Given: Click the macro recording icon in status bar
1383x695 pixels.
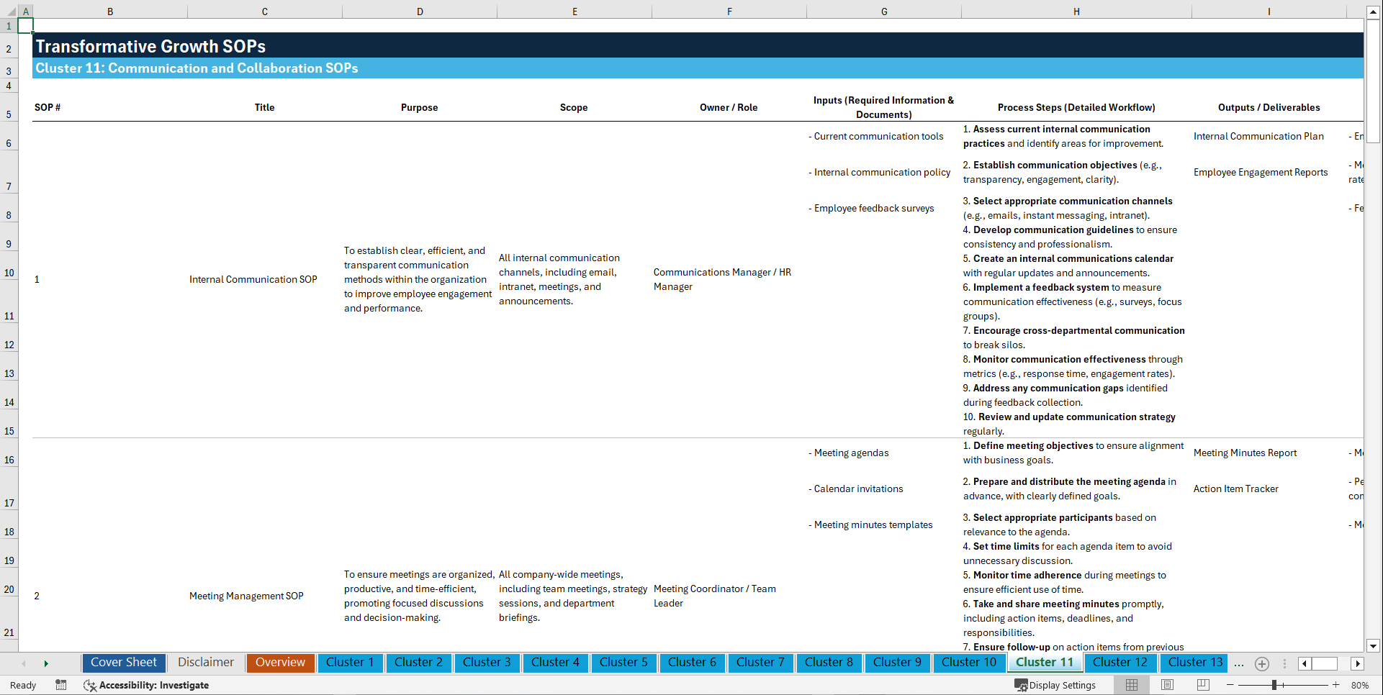Looking at the screenshot, I should tap(61, 685).
